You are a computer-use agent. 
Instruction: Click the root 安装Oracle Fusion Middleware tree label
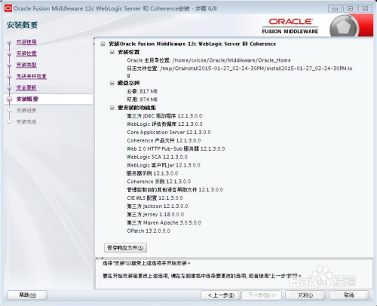coord(192,44)
